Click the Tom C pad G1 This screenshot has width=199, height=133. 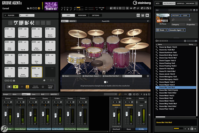tap(50, 59)
